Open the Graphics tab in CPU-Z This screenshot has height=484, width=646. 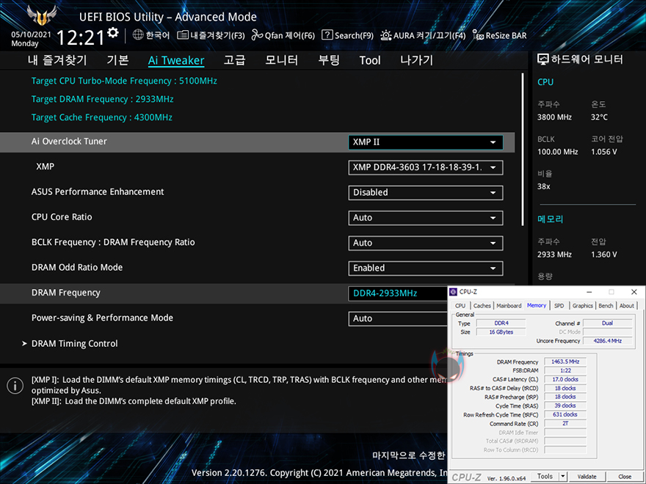click(x=583, y=306)
